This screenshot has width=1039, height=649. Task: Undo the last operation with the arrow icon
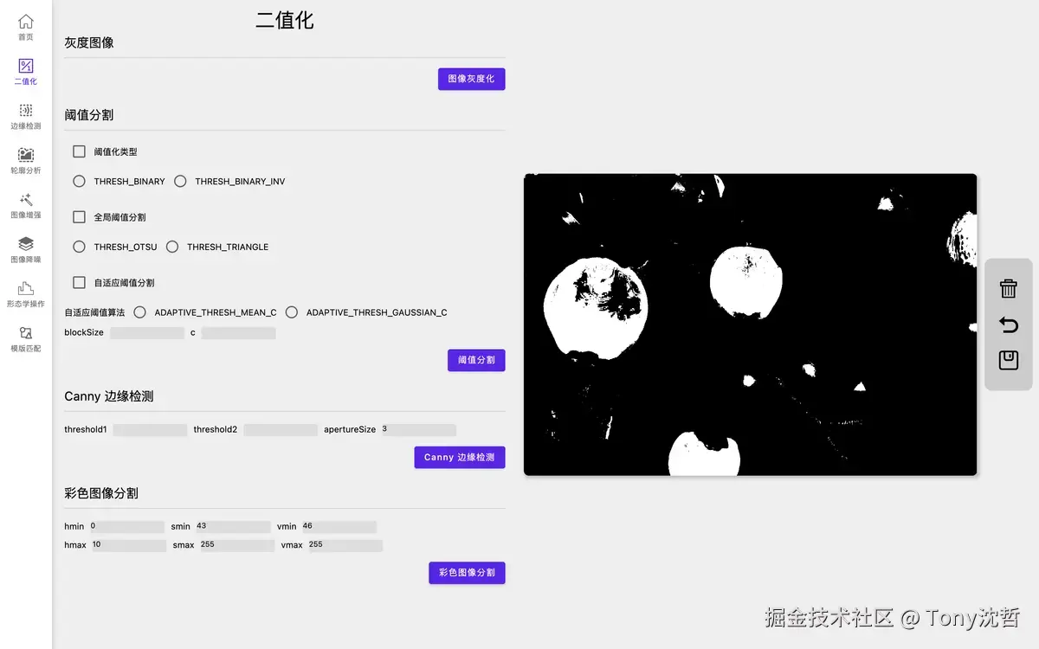click(1008, 324)
